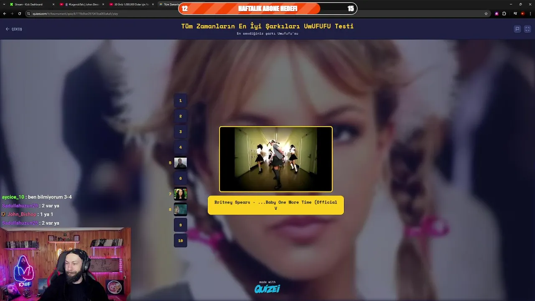Click the quizei.com address bar URL
The height and width of the screenshot is (301, 535).
(x=75, y=13)
